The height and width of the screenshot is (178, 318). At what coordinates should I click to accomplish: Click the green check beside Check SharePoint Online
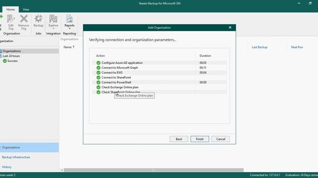98,92
